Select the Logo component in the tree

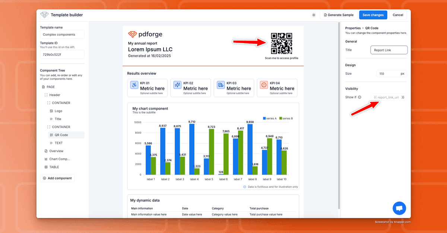coord(58,111)
